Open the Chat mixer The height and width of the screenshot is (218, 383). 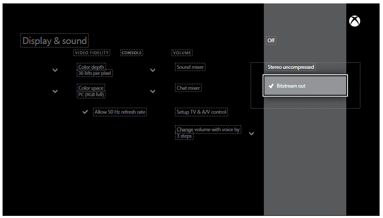(x=188, y=88)
